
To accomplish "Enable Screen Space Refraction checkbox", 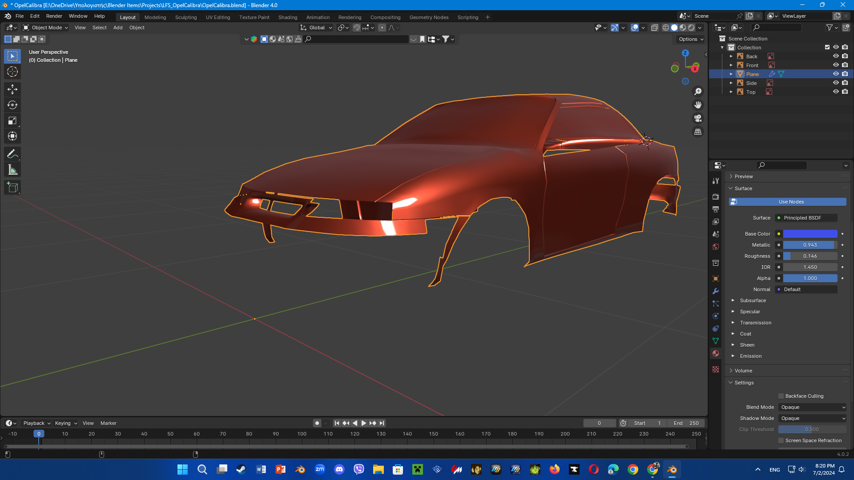I will [781, 440].
